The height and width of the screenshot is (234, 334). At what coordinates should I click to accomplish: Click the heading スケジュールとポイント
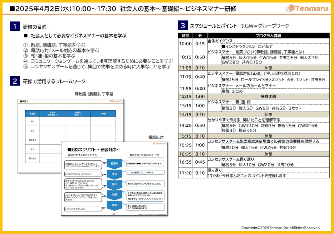213,26
